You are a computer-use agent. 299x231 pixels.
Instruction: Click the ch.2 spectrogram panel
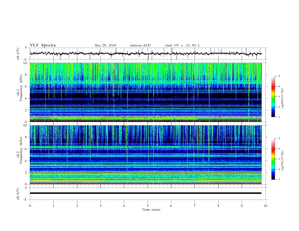145,155
